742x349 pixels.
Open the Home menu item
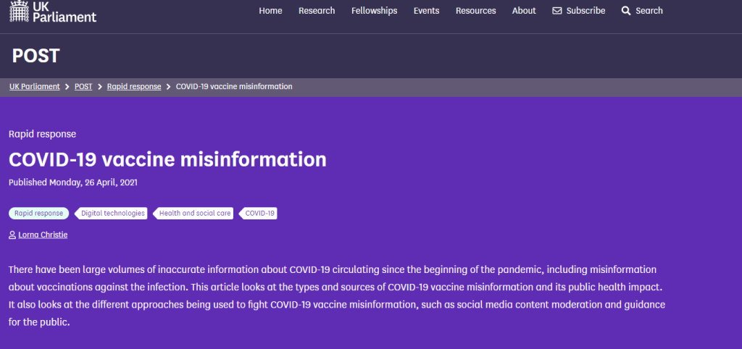pyautogui.click(x=271, y=10)
